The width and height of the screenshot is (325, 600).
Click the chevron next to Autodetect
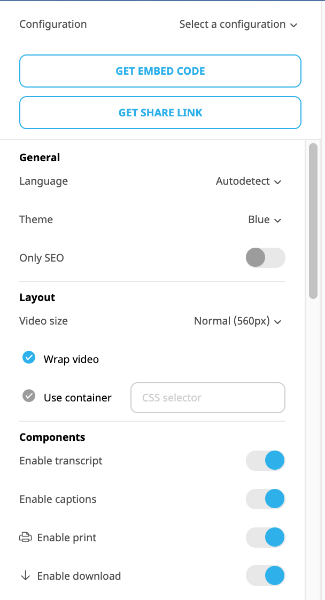pos(278,181)
